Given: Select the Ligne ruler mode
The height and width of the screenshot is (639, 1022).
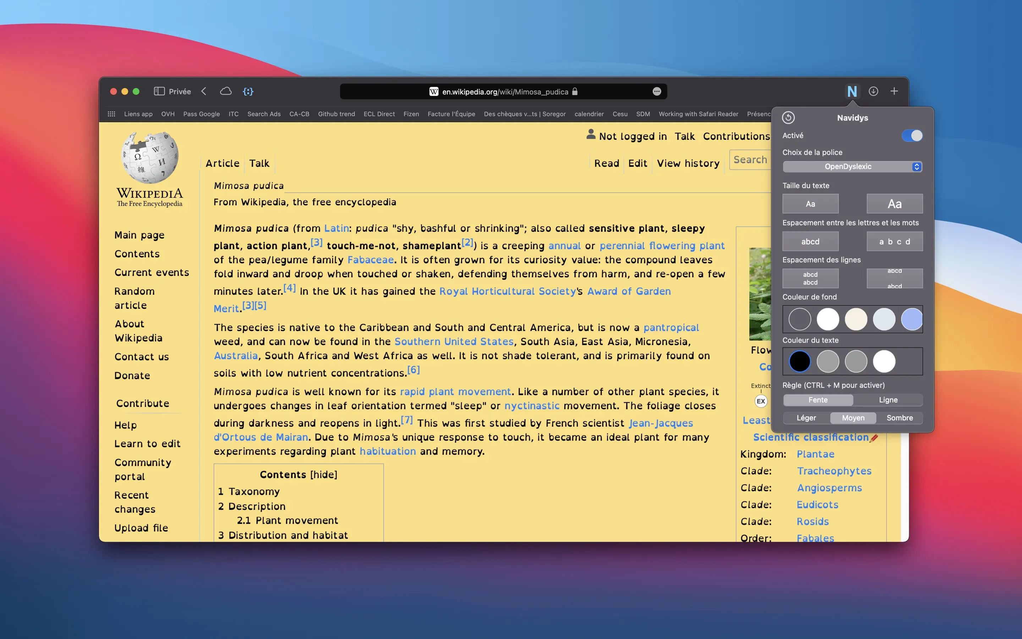Looking at the screenshot, I should [888, 400].
